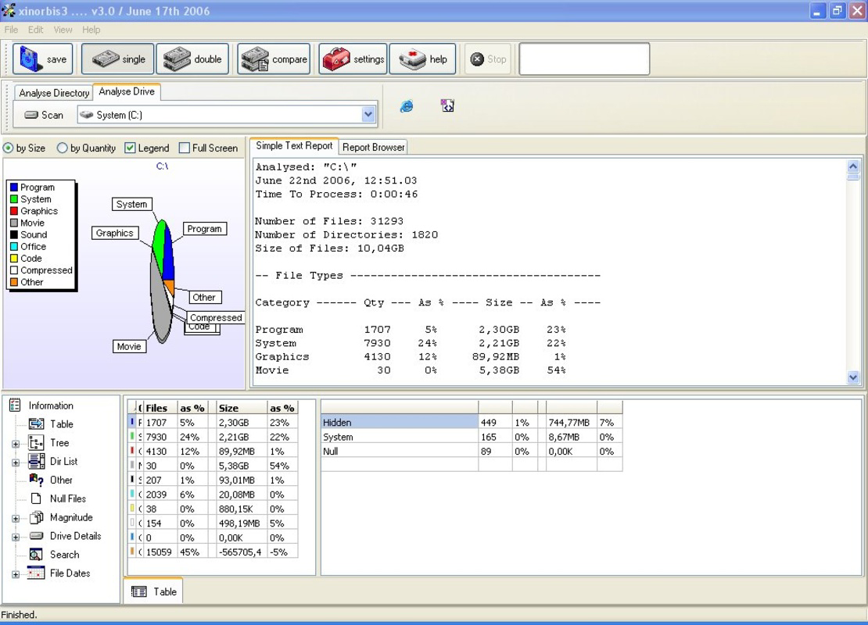Select the Tree view icon
This screenshot has width=868, height=625.
point(36,442)
